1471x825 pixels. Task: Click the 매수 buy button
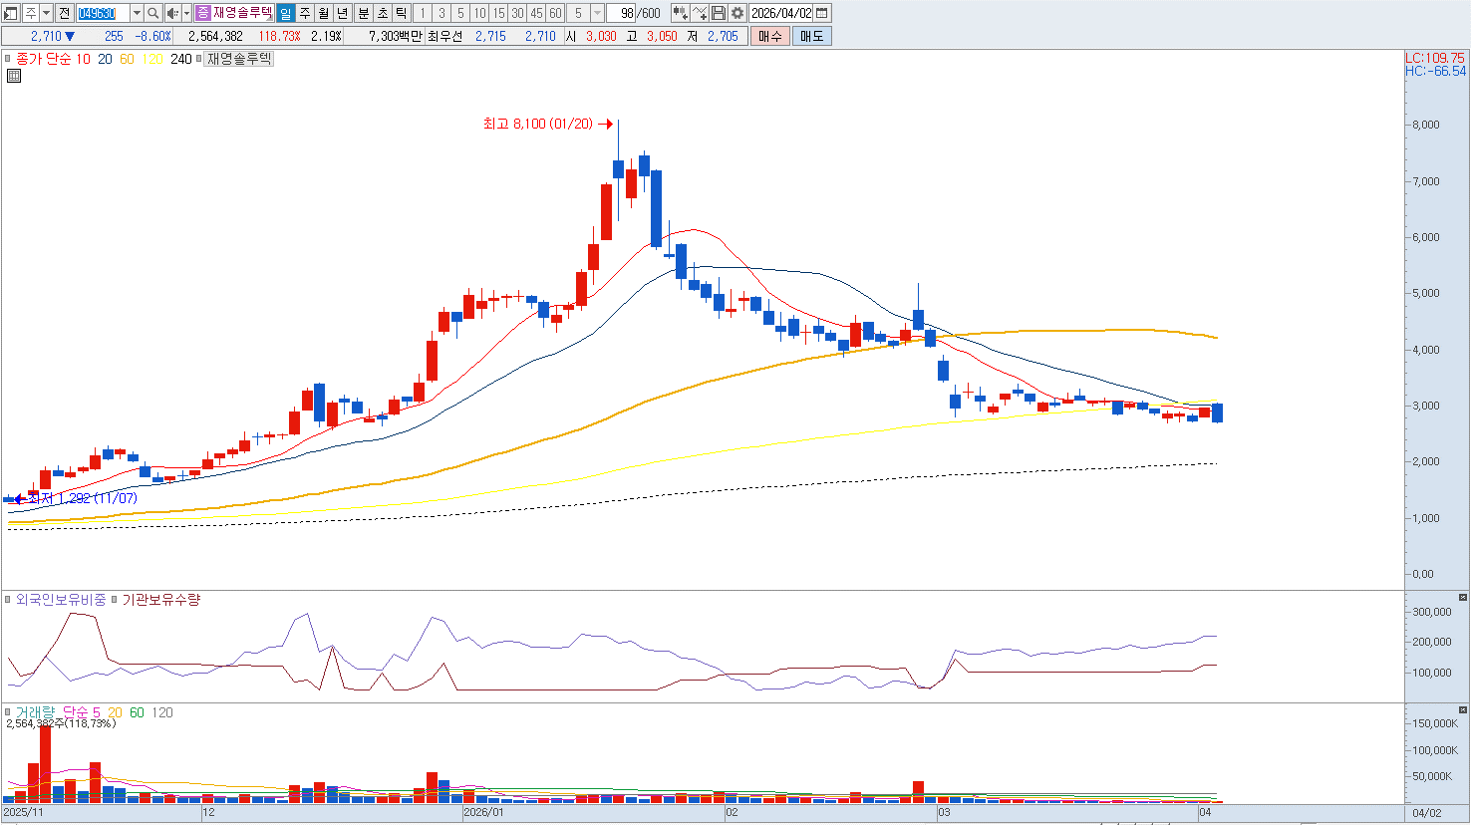point(770,36)
